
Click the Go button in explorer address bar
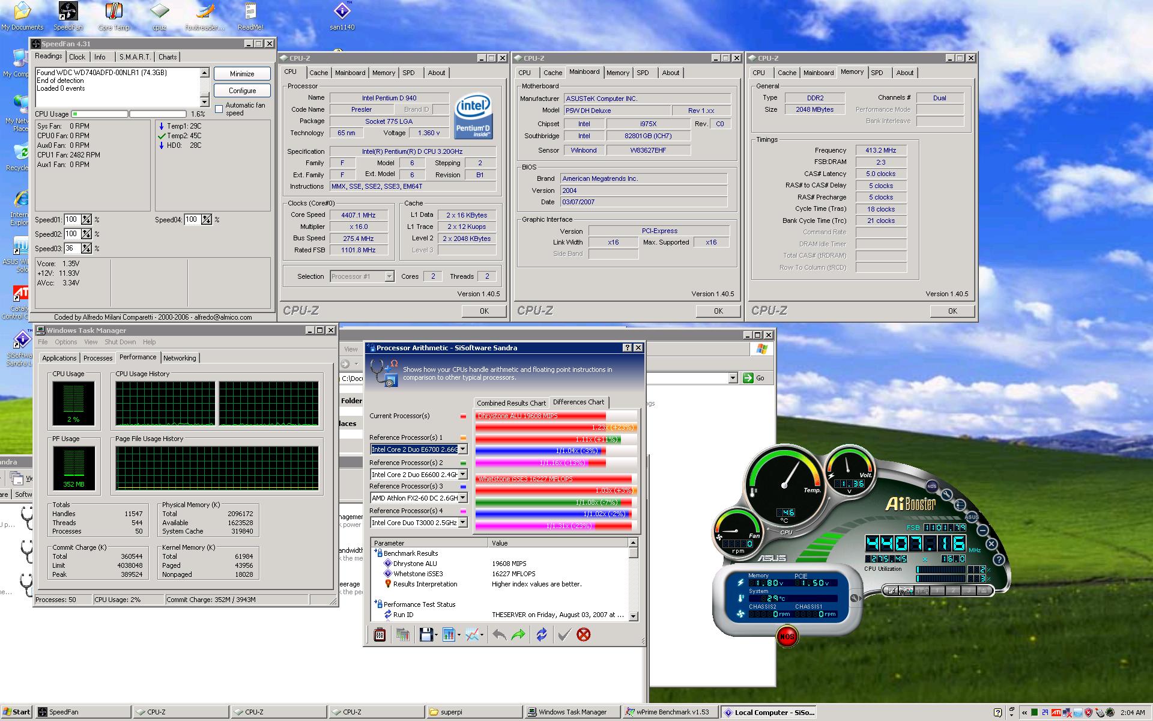coord(754,378)
